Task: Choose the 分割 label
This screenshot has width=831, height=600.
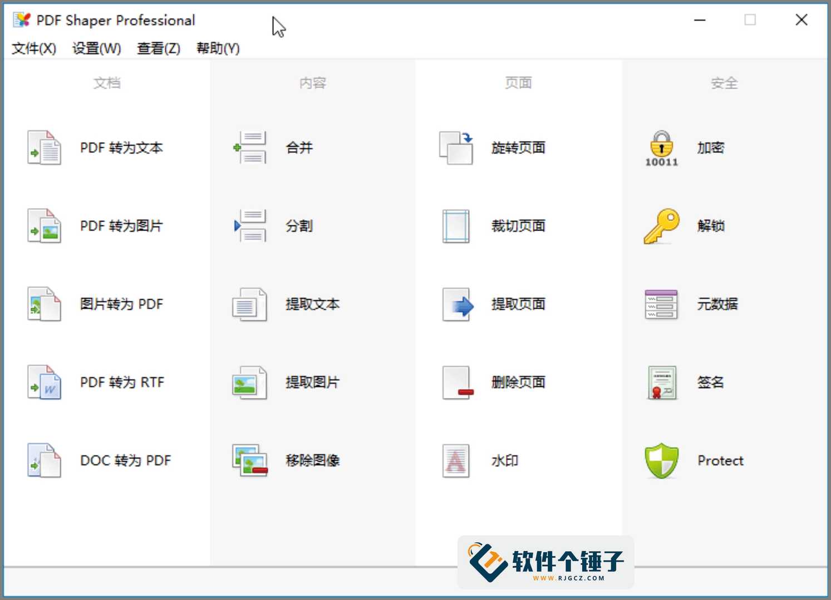Action: tap(299, 226)
